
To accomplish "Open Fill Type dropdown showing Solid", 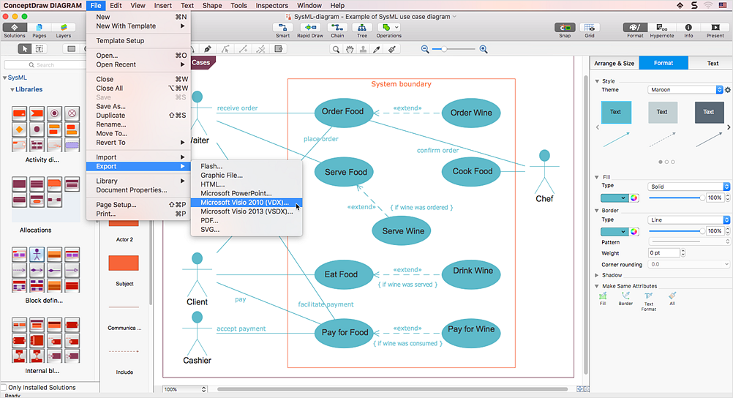I will pyautogui.click(x=688, y=187).
